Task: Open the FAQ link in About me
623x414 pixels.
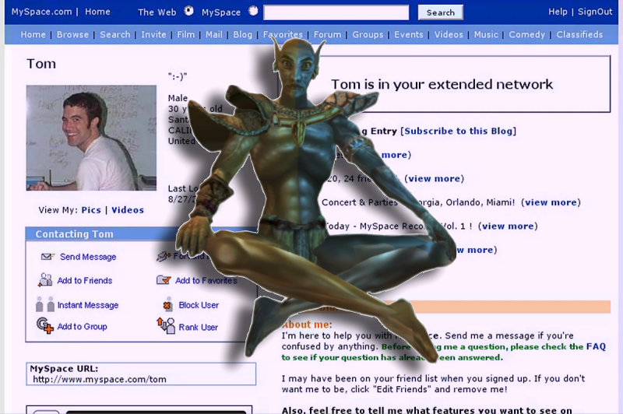Action: point(596,346)
